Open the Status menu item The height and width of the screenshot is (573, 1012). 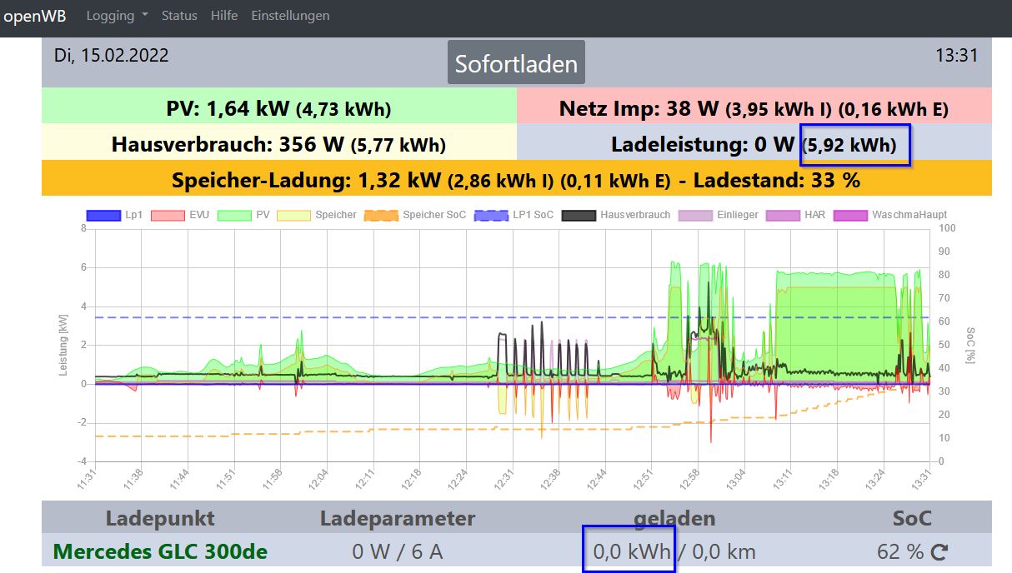[x=179, y=16]
